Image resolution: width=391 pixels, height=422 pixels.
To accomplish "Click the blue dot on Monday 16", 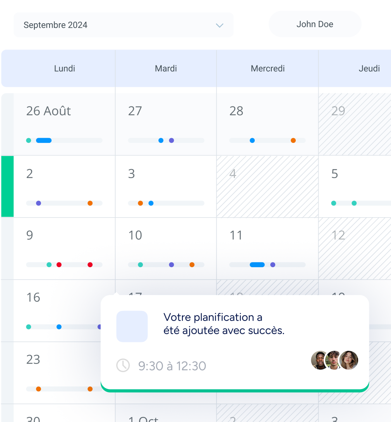I will tap(59, 327).
